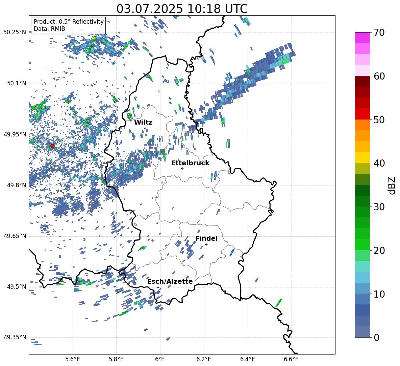Click the 6.2°E longitude tick label
Viewport: 400px width, 366px height.
coord(204,359)
